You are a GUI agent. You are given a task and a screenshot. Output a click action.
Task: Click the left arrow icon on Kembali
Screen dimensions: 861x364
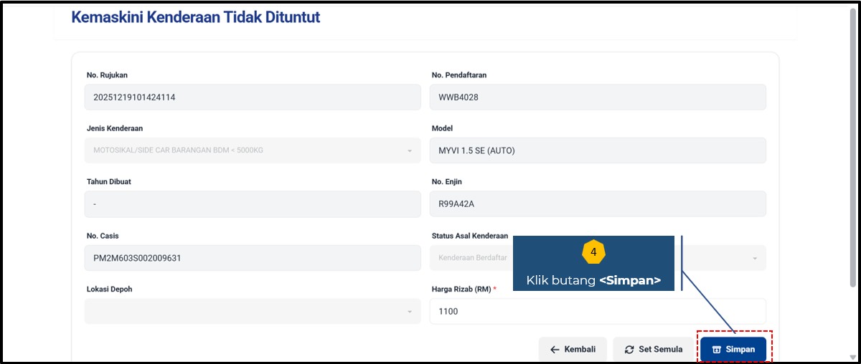[x=555, y=350]
